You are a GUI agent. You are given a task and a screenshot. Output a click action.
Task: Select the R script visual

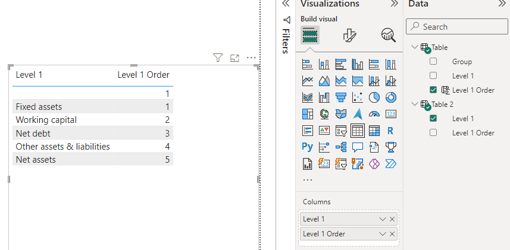coord(390,131)
